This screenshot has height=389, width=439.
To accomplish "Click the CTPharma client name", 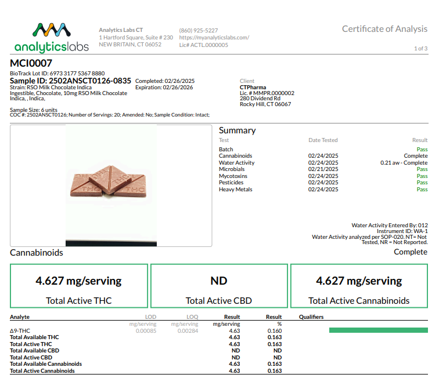I will coord(253,87).
